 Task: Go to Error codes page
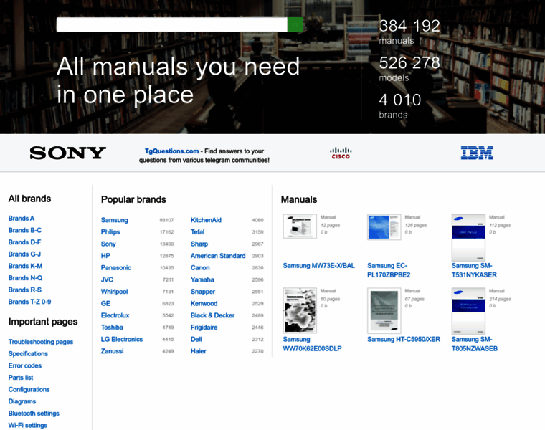(x=24, y=365)
